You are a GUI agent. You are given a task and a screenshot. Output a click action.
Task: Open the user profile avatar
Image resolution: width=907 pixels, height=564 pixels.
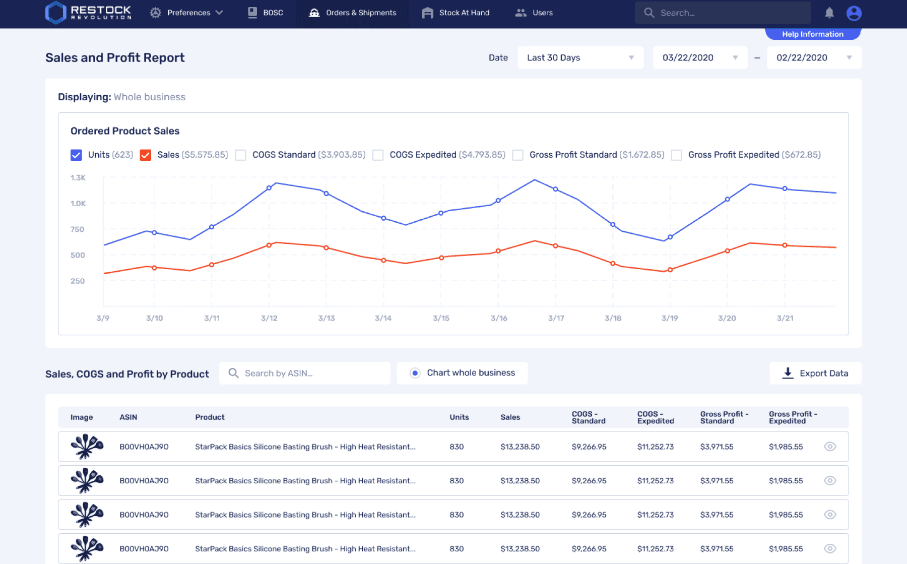[854, 13]
